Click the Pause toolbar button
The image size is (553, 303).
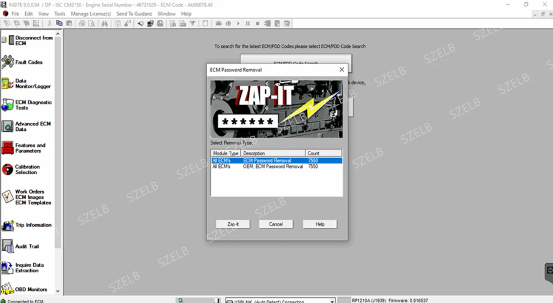point(248,23)
